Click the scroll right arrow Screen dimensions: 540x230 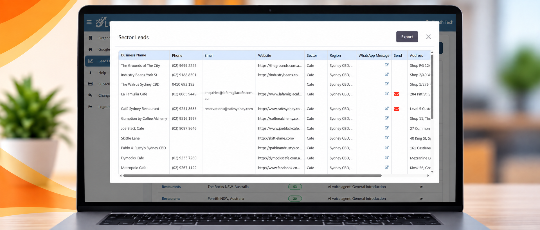point(428,176)
